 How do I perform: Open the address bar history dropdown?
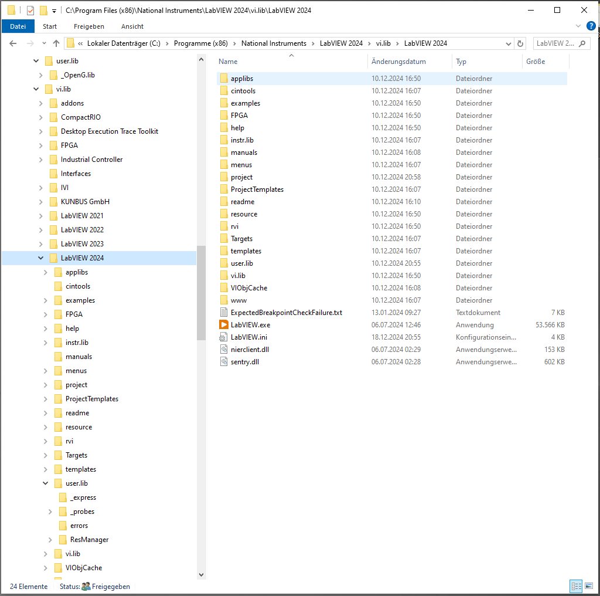click(509, 43)
